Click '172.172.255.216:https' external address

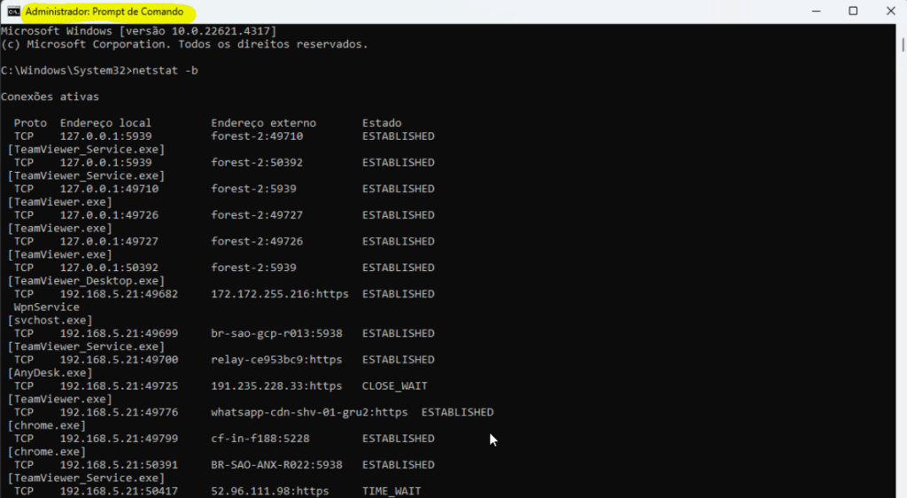click(280, 294)
